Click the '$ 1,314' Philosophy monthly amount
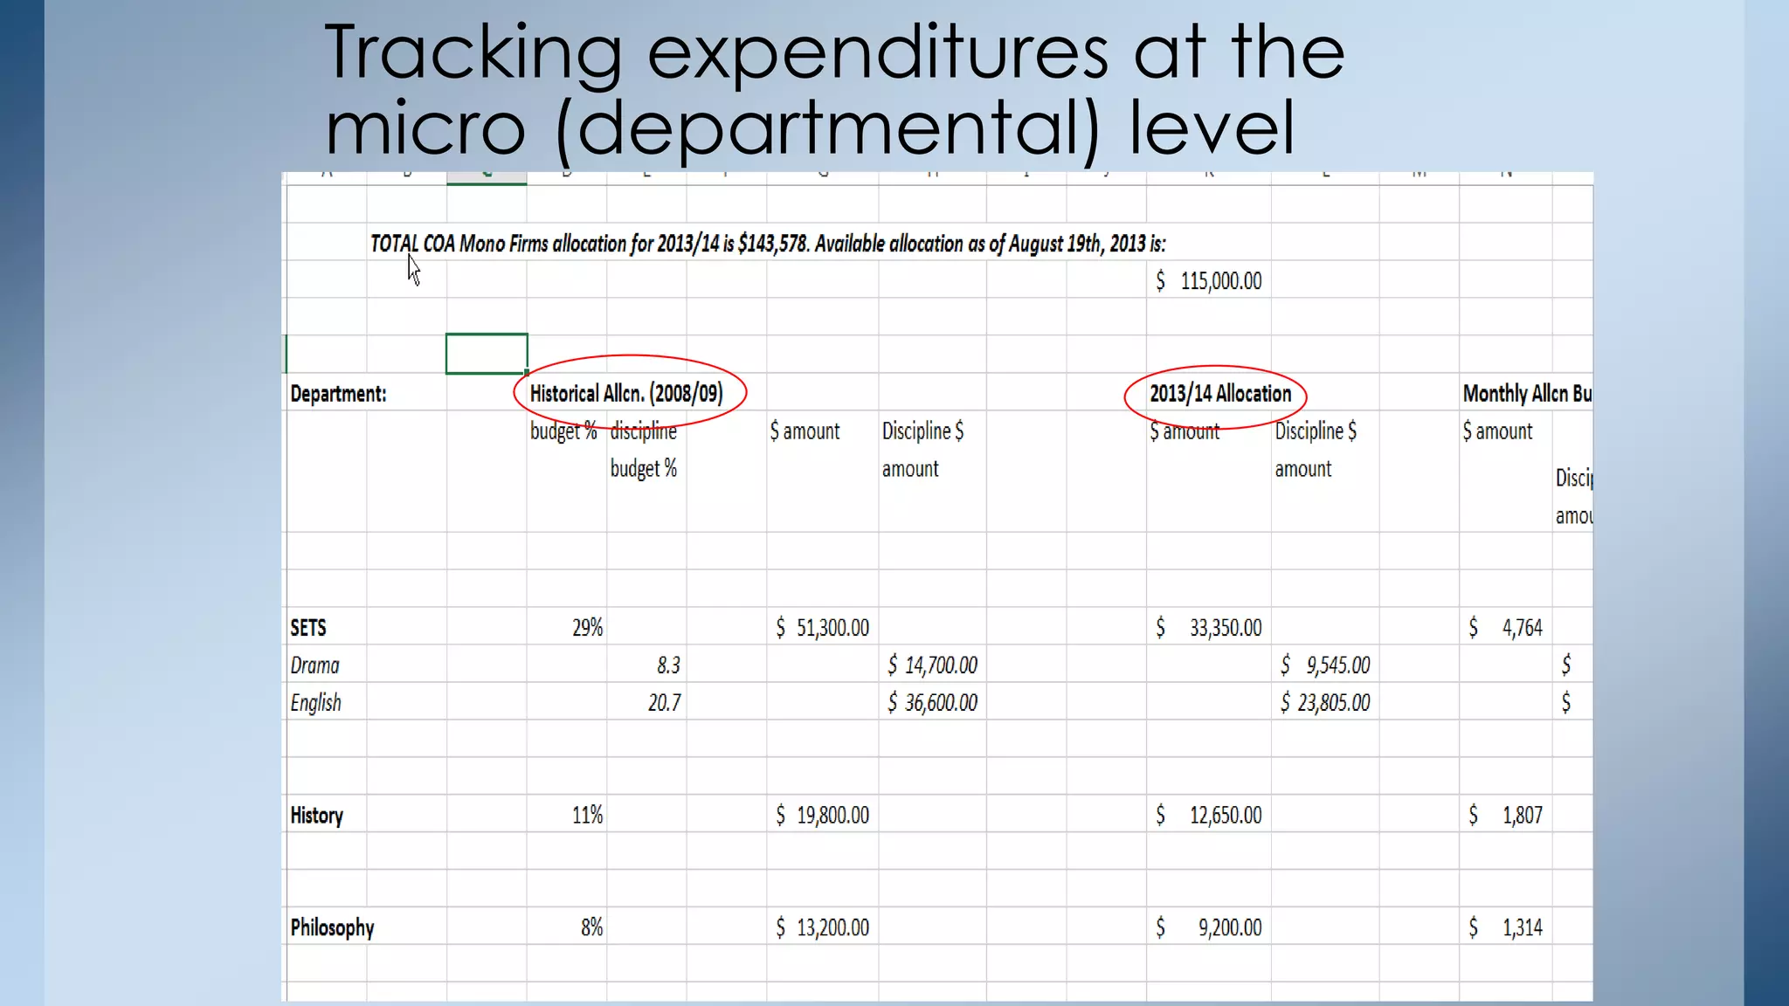Image resolution: width=1789 pixels, height=1006 pixels. (x=1506, y=927)
